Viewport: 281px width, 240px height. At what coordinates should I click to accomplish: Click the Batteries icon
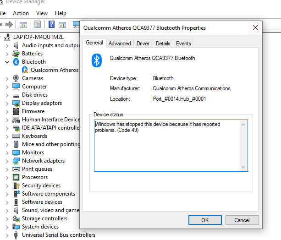(16, 54)
